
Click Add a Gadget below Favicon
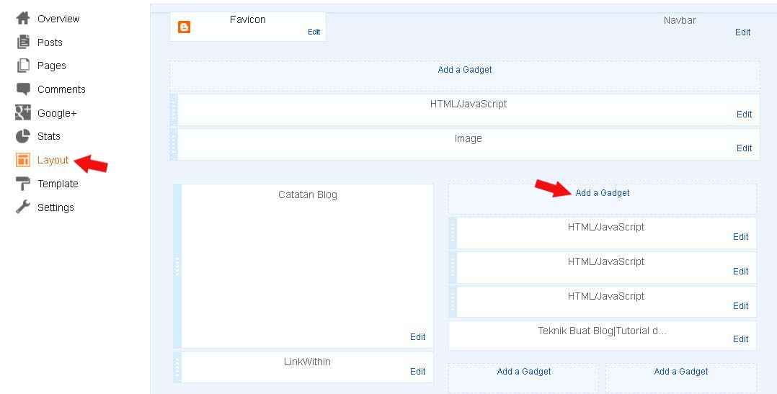465,70
